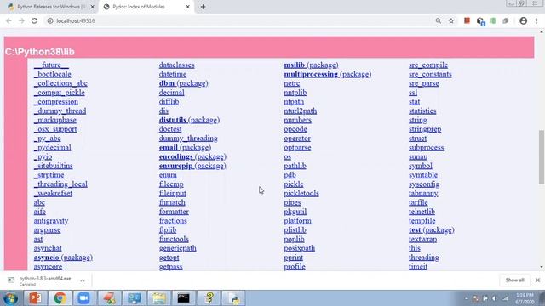545x306 pixels.
Task: Expand download options for python-3.8.3-amd64.exe
Action: 83,280
